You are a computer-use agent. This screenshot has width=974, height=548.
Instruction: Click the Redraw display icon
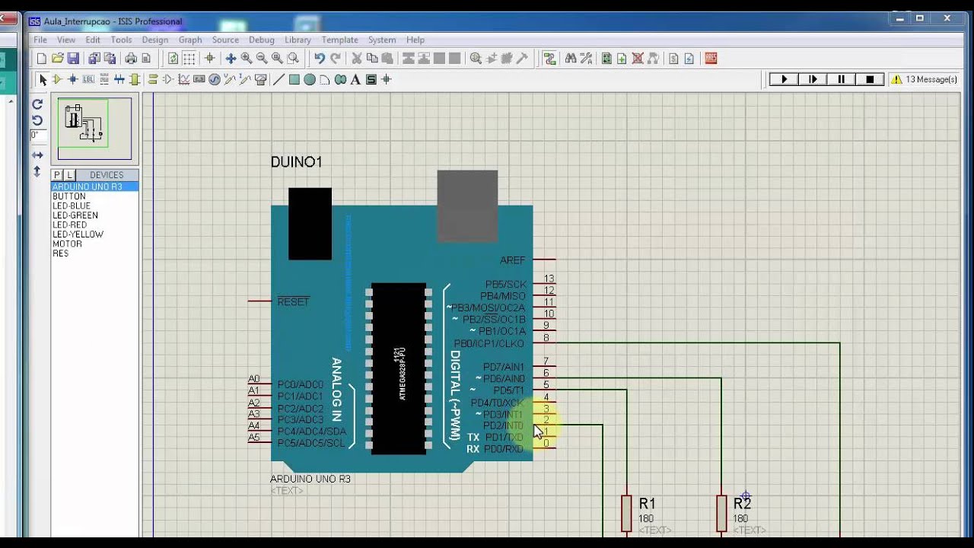click(173, 59)
